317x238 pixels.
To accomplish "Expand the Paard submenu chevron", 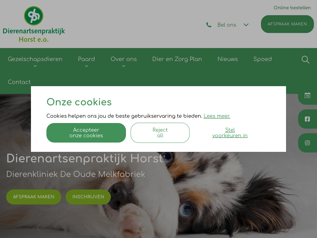I will tap(87, 66).
